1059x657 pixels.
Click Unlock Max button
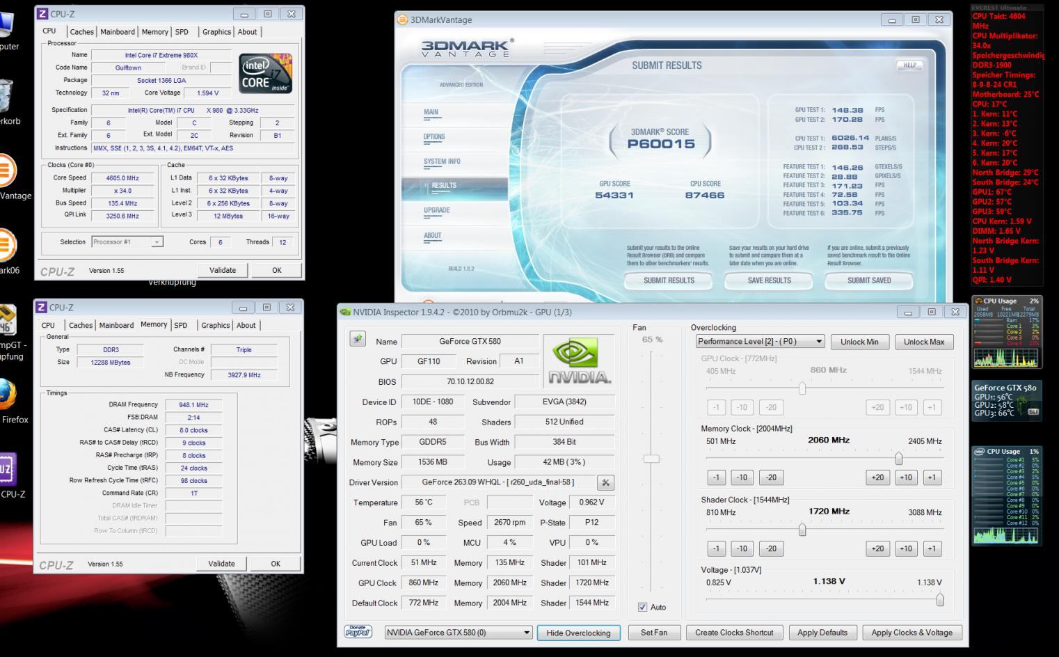point(924,342)
